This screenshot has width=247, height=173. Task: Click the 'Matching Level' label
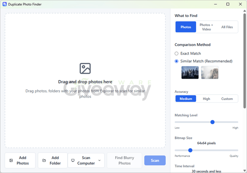[x=186, y=115]
